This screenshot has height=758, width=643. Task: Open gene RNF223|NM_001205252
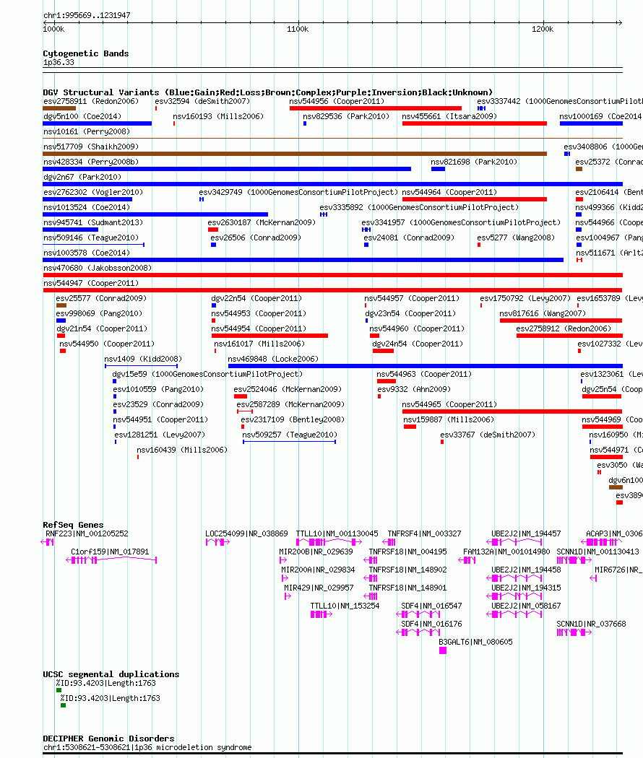[x=87, y=533]
